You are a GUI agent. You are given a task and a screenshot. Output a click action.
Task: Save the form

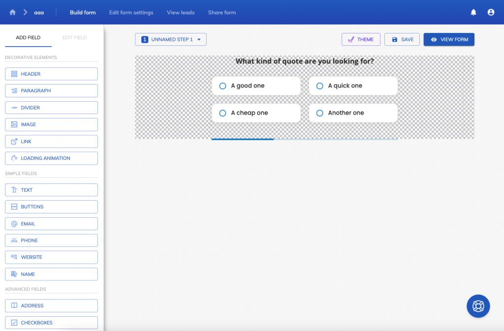[402, 39]
